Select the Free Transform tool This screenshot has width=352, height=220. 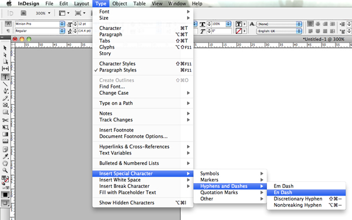pyautogui.click(x=5, y=127)
